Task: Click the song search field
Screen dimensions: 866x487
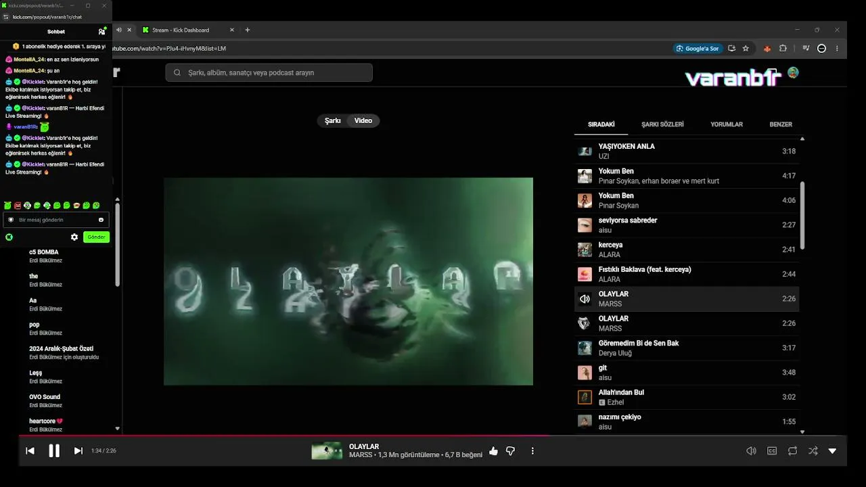Action: click(x=269, y=72)
